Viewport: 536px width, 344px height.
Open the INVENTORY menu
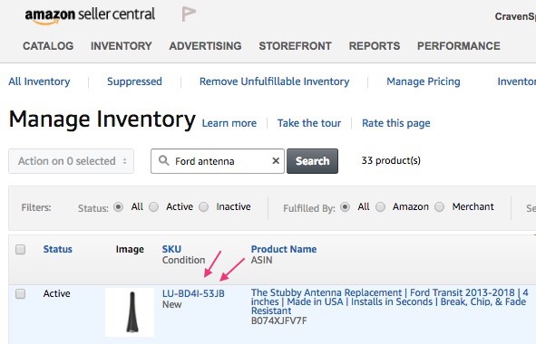(x=122, y=46)
